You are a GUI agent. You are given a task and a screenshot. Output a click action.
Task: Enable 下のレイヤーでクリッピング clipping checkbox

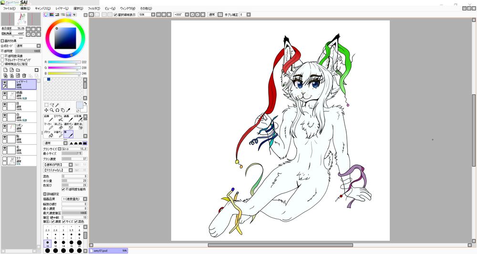(2, 60)
